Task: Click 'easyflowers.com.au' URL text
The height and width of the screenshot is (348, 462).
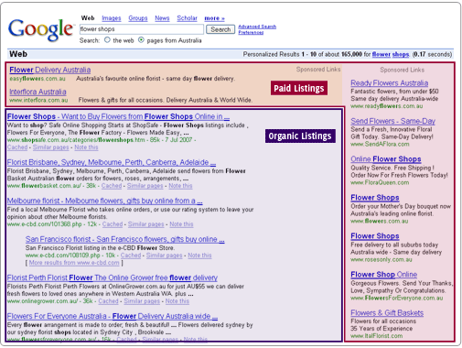Action: 38,79
